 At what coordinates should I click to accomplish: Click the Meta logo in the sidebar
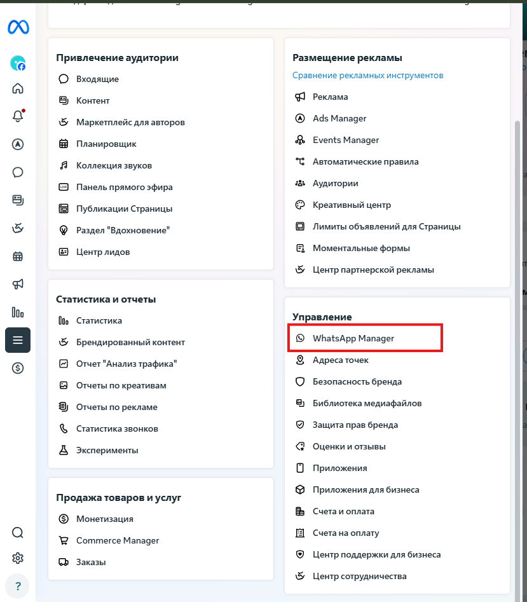pos(18,27)
